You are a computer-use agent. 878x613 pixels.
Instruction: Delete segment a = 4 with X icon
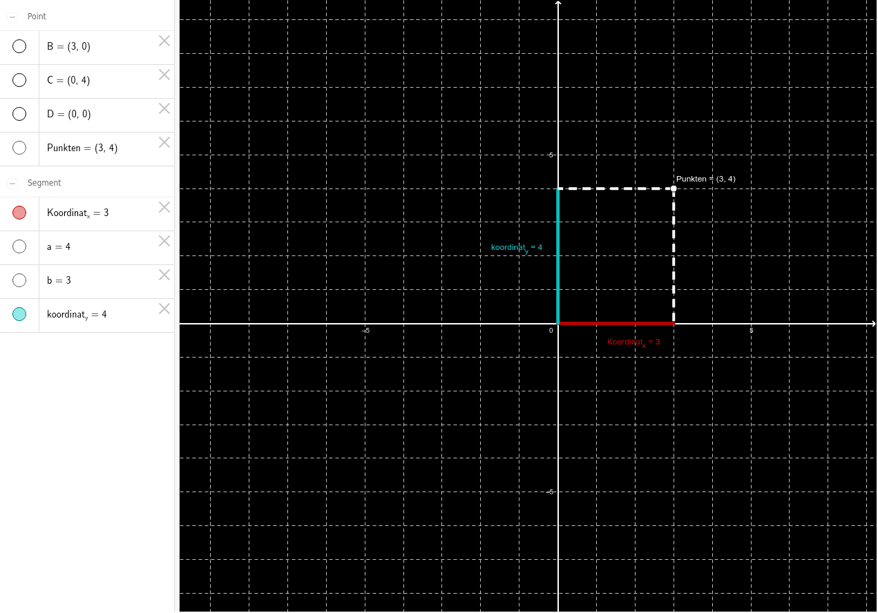point(164,241)
